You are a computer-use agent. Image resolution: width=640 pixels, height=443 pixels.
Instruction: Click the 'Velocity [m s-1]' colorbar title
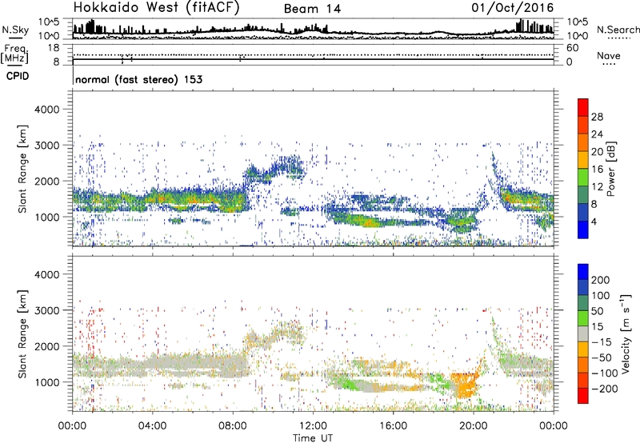(x=626, y=334)
